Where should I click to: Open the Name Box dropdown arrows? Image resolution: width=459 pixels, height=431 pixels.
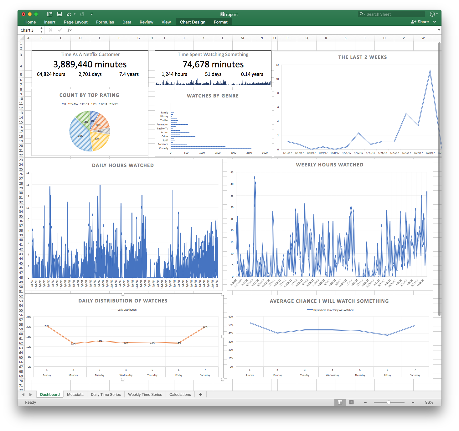point(41,30)
